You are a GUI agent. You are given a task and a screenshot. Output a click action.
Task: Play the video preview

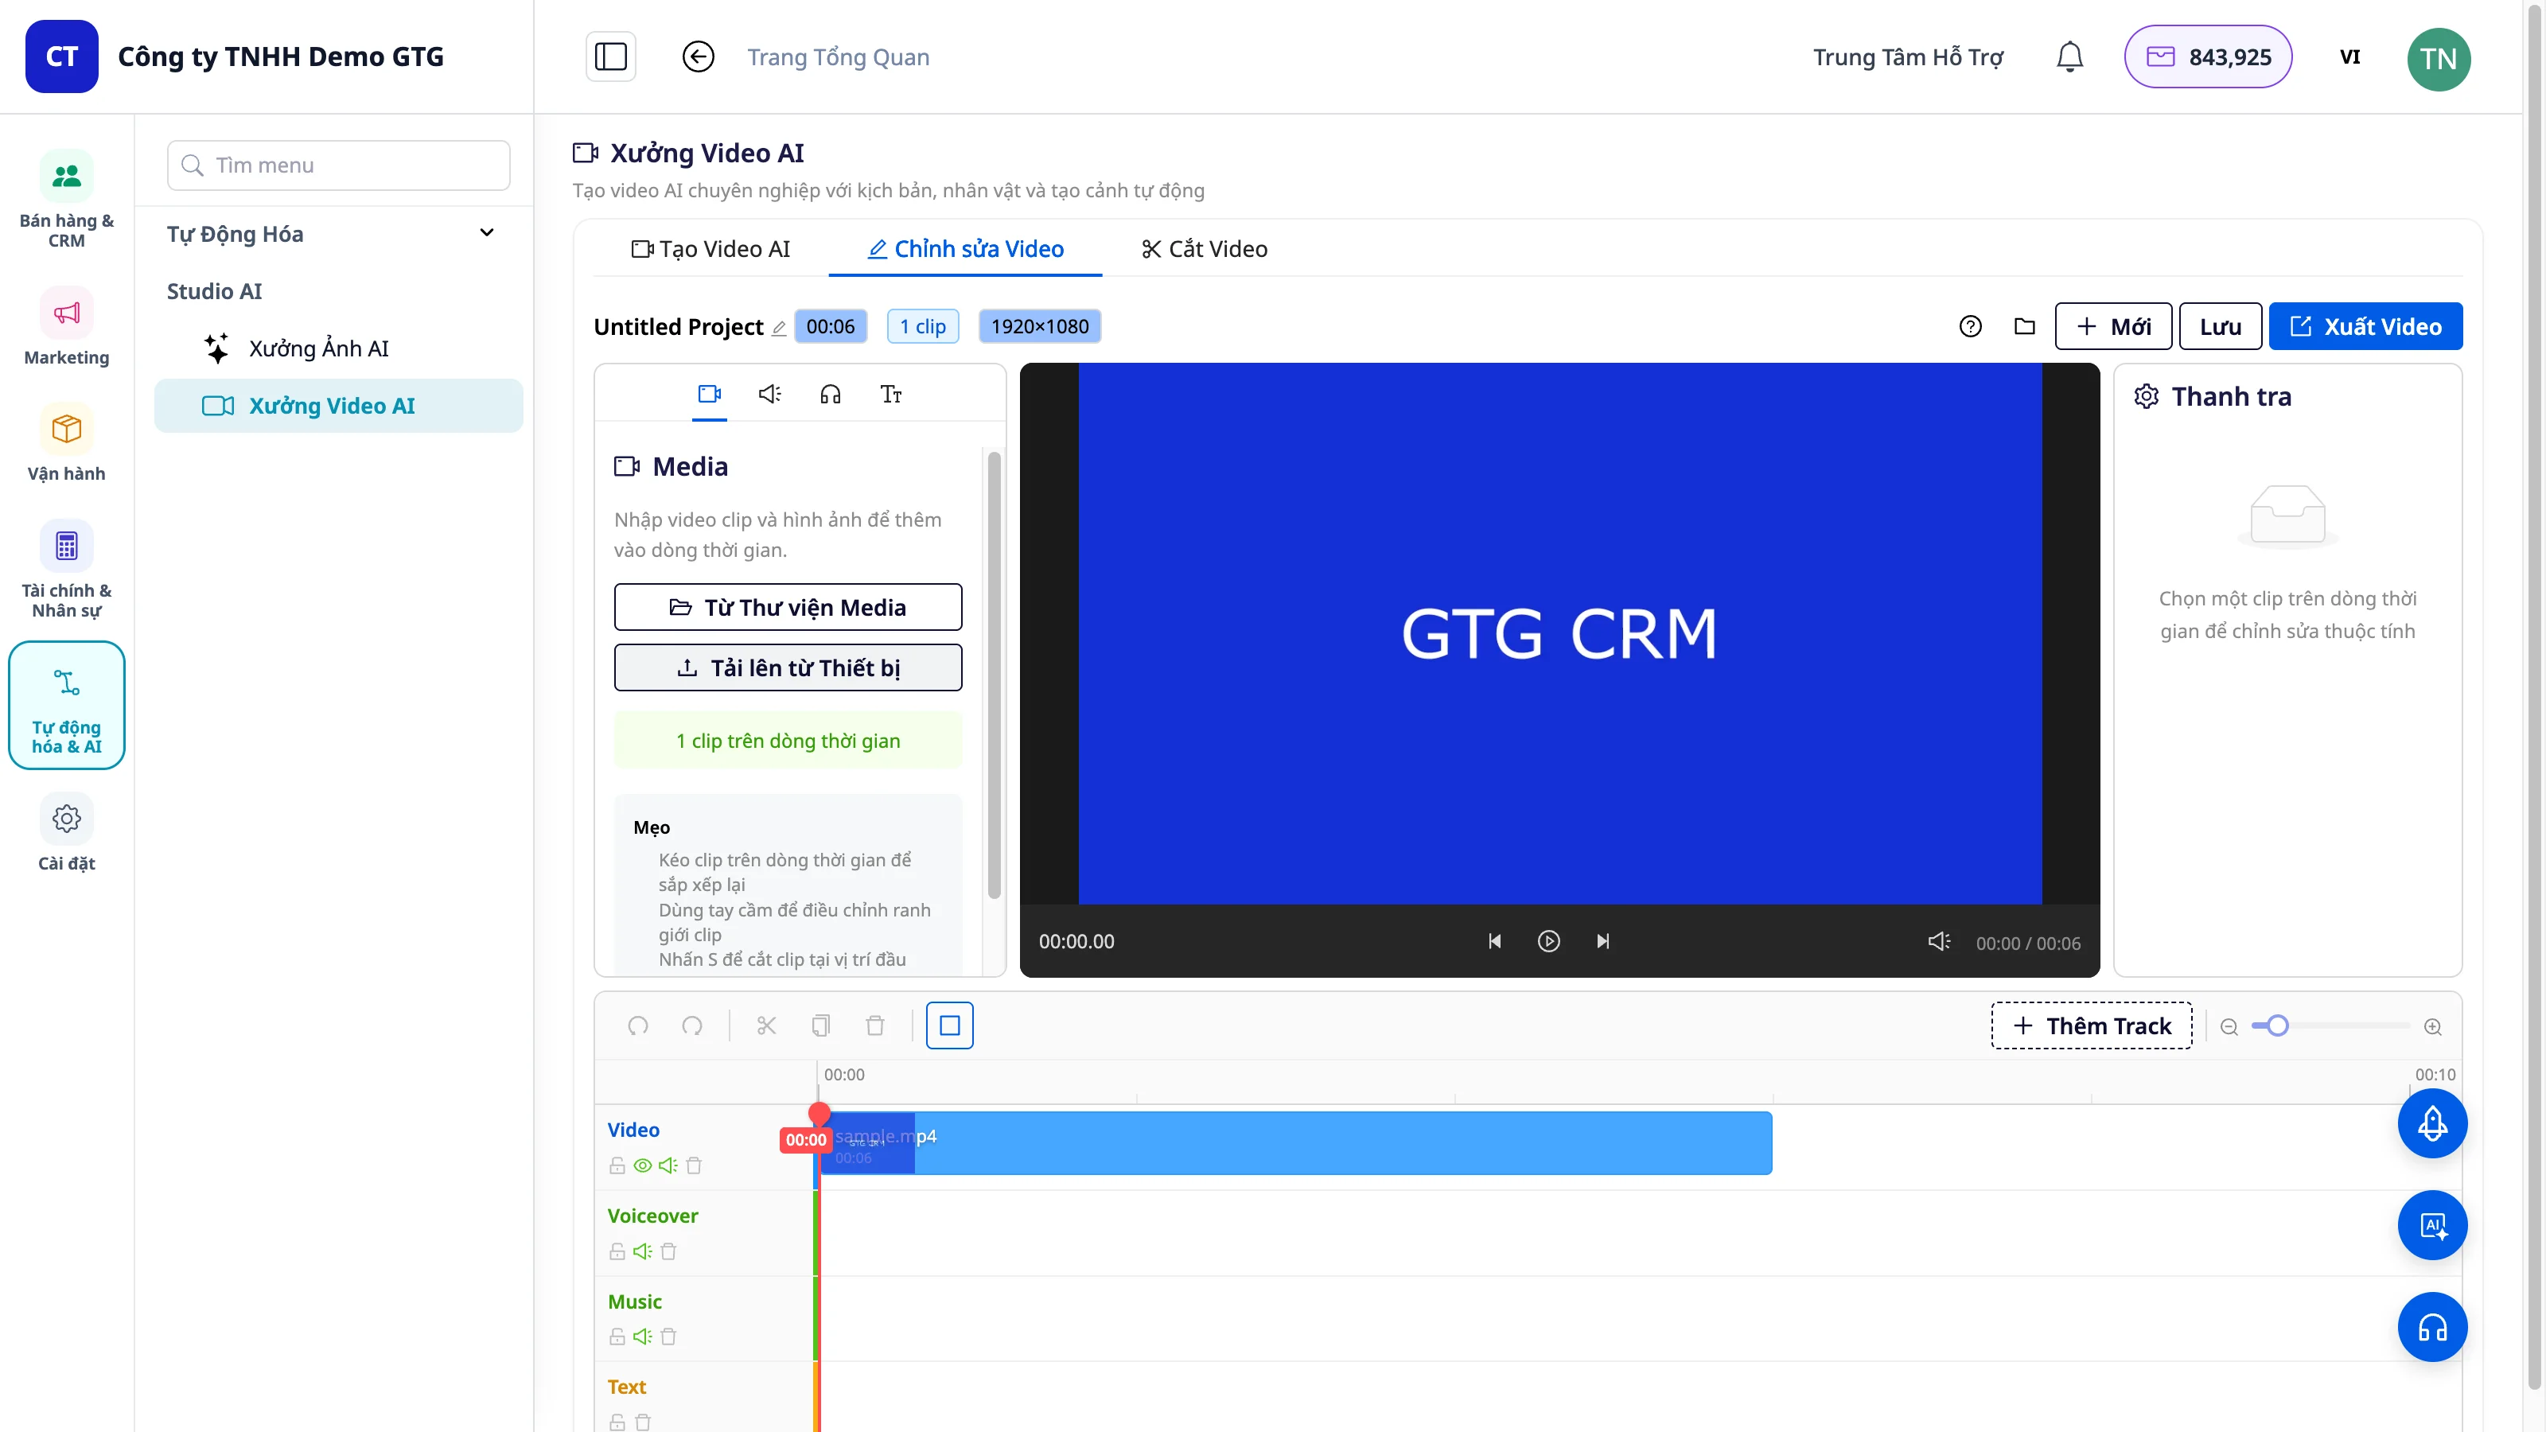tap(1549, 941)
